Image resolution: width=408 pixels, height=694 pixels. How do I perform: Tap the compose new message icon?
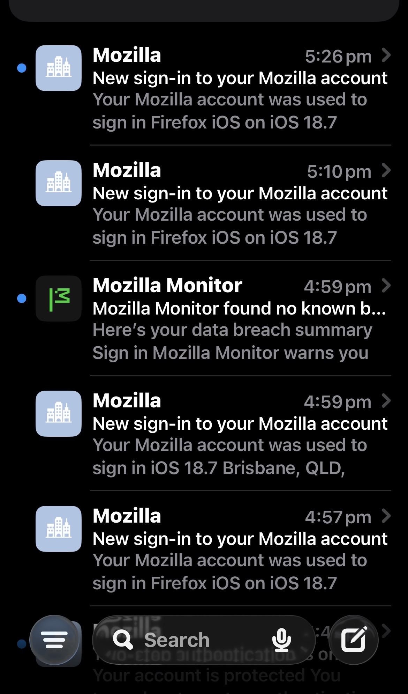[x=354, y=640]
